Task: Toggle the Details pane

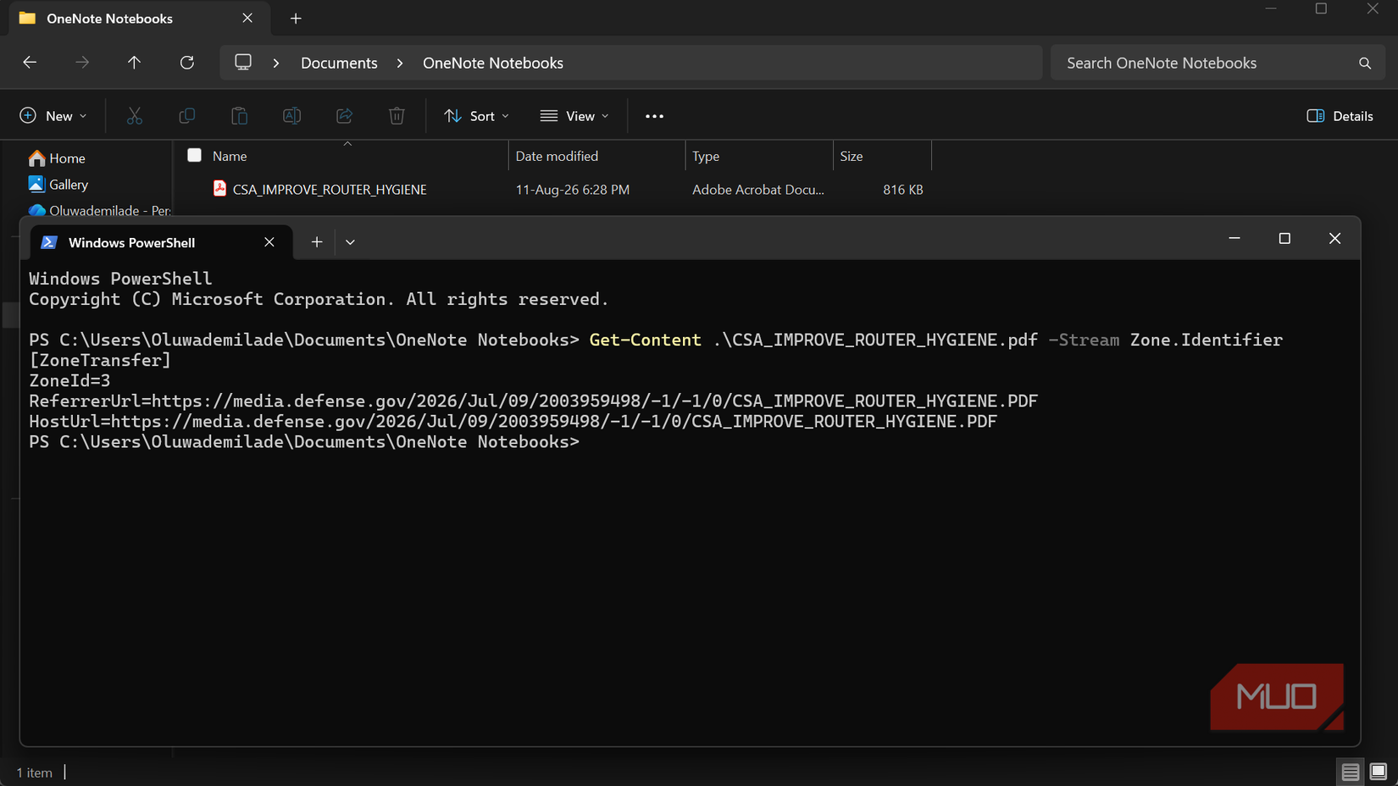Action: pyautogui.click(x=1340, y=116)
